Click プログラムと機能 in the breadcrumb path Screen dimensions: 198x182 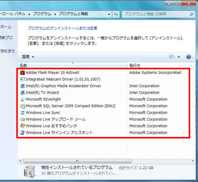[73, 14]
